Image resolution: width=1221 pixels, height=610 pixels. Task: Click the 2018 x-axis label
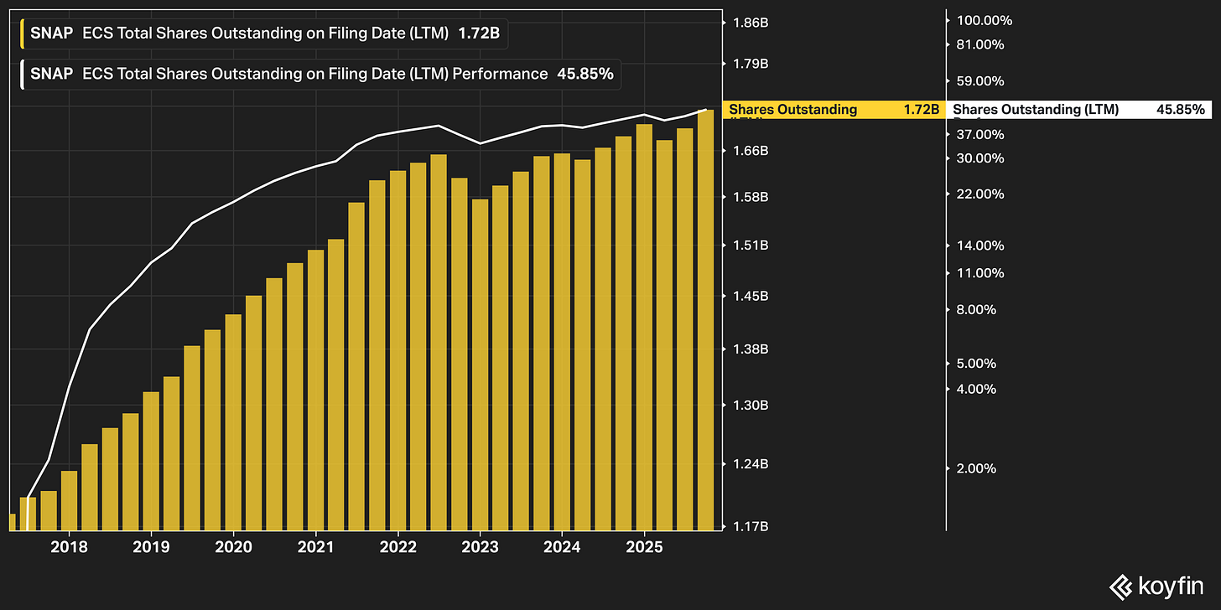pos(68,547)
